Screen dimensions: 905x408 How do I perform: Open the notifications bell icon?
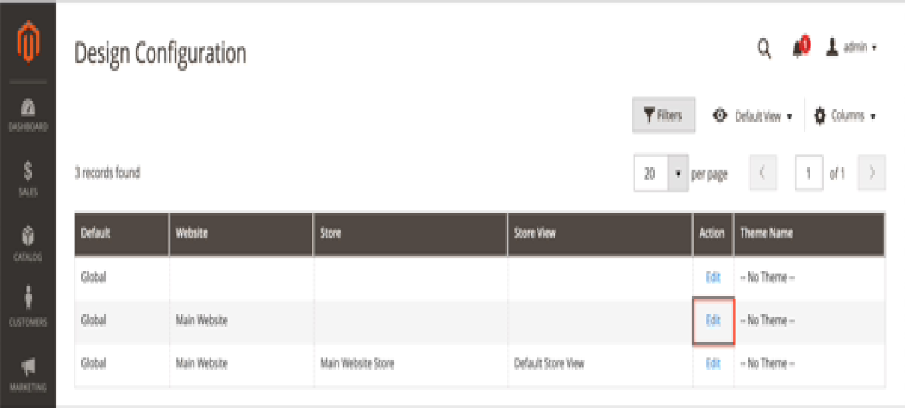point(799,48)
